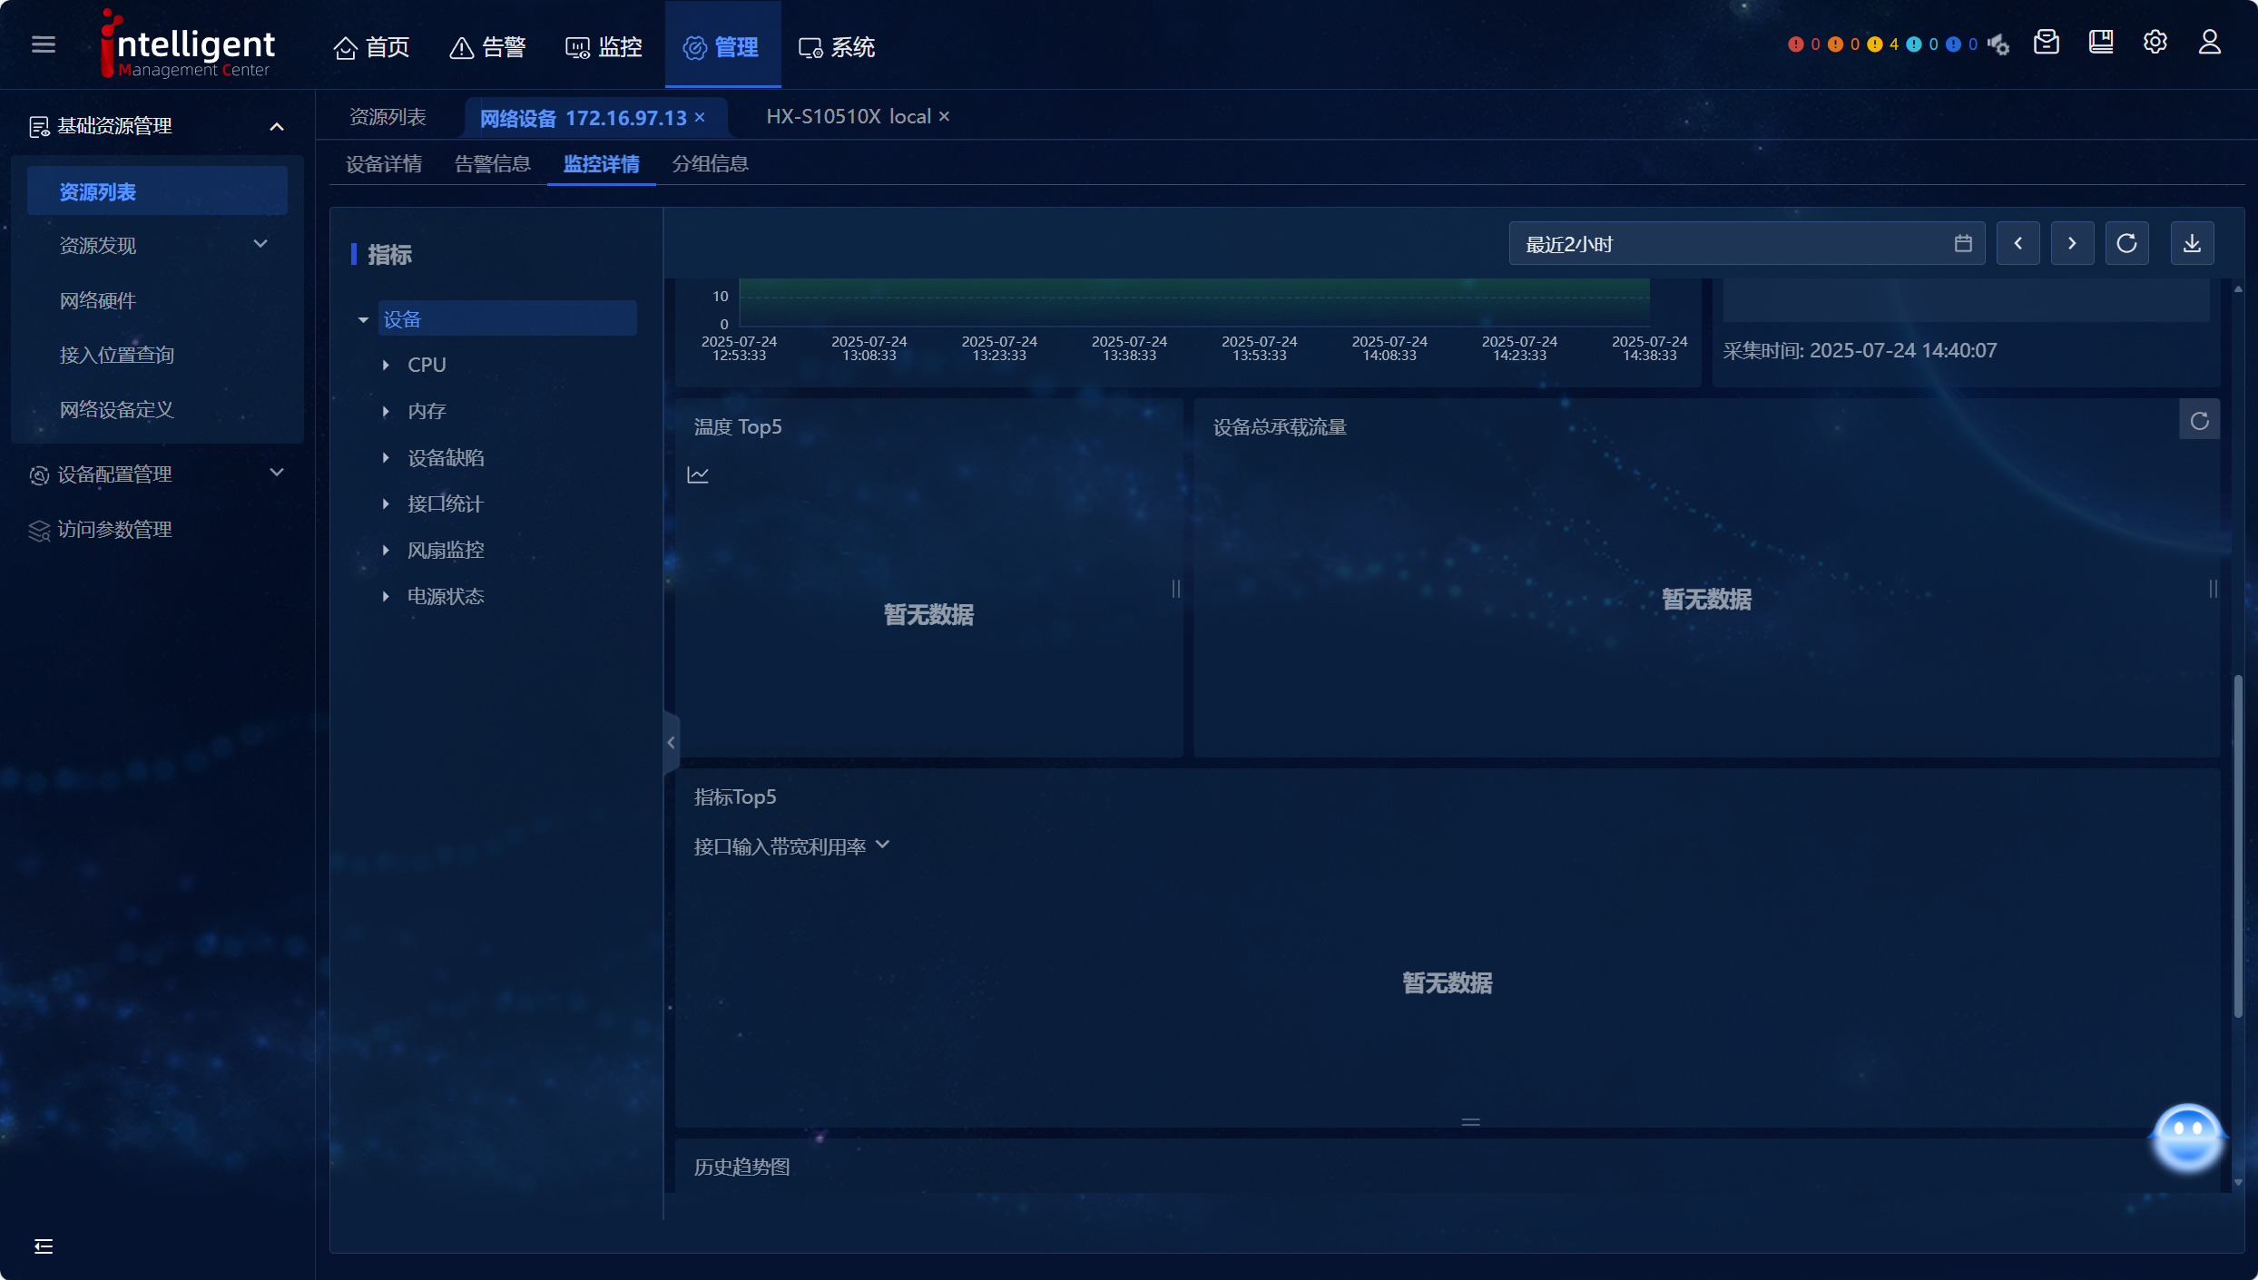Close the HX-S10510X local tab

pyautogui.click(x=944, y=116)
